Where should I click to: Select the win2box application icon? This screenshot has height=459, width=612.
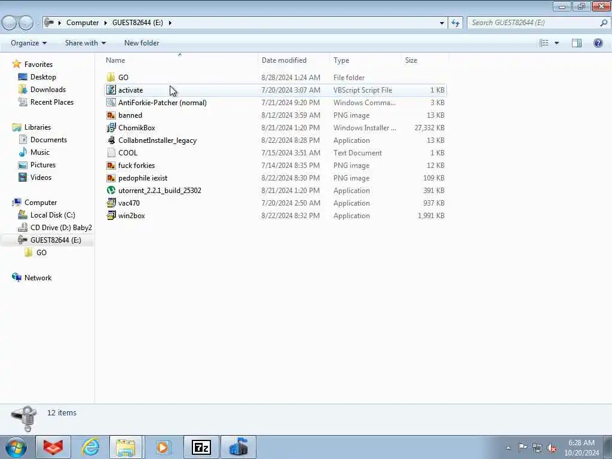[111, 215]
